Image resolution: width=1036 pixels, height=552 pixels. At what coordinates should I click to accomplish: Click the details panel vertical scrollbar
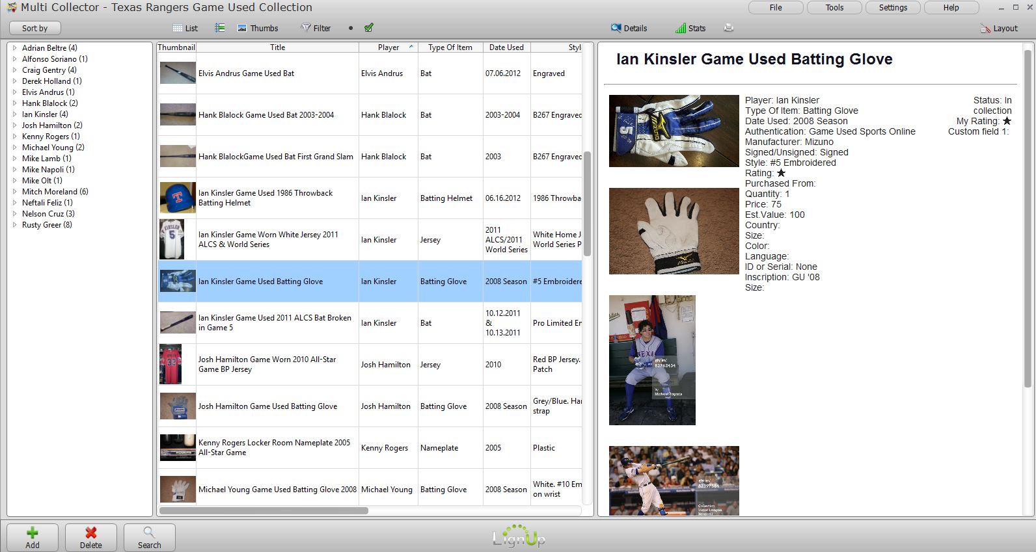1028,217
